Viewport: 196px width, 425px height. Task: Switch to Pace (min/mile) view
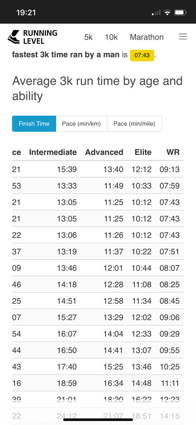tap(134, 124)
